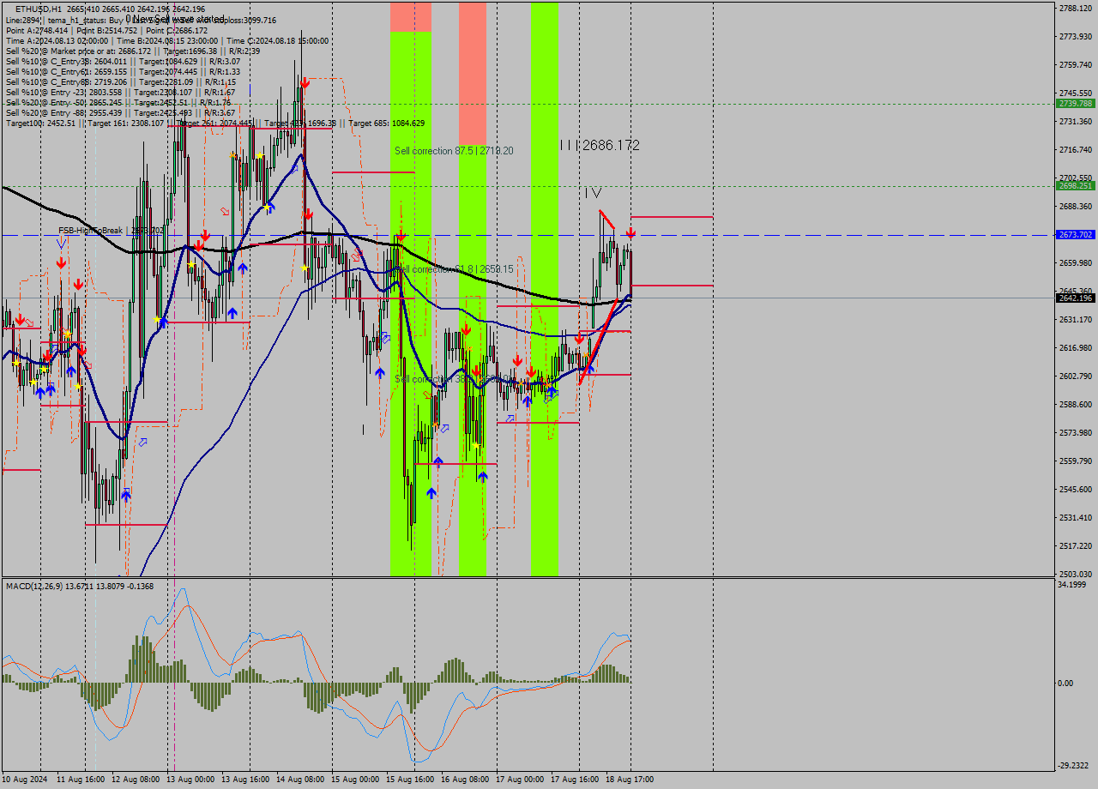This screenshot has height=789, width=1098.
Task: Click the '10 Aug 2024' date label
Action: [26, 780]
